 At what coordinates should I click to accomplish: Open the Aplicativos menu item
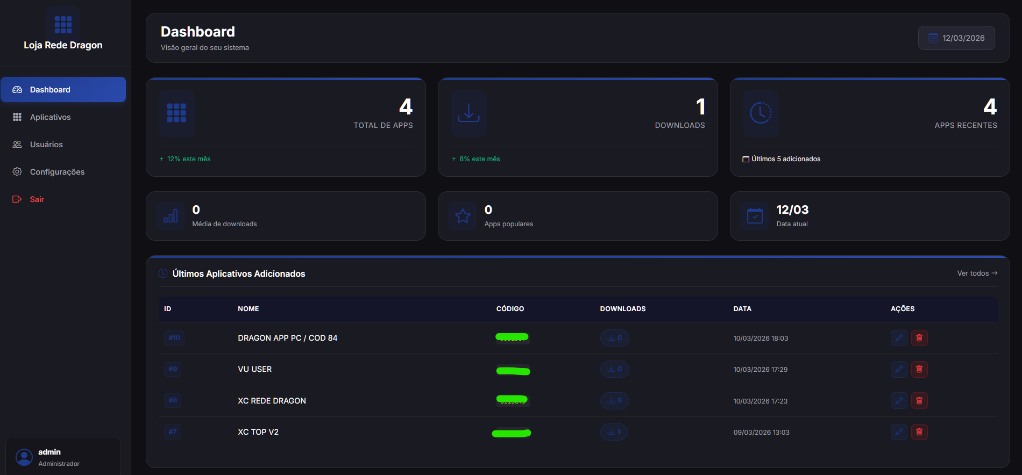(x=50, y=117)
